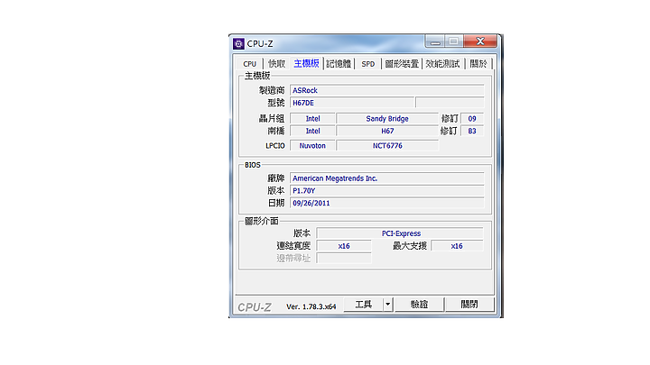Click the southbridge value H67

387,132
